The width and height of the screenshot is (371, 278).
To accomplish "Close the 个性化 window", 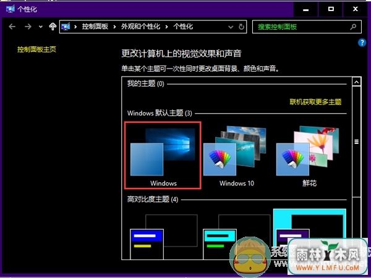I will coord(356,9).
